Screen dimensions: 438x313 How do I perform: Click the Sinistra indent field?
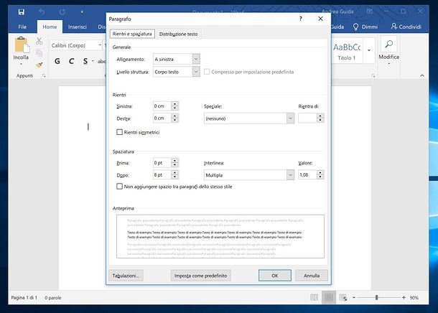click(162, 106)
